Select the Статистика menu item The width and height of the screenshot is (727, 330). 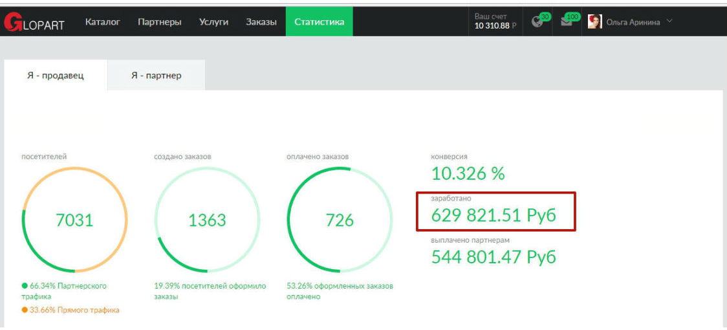[x=319, y=22]
